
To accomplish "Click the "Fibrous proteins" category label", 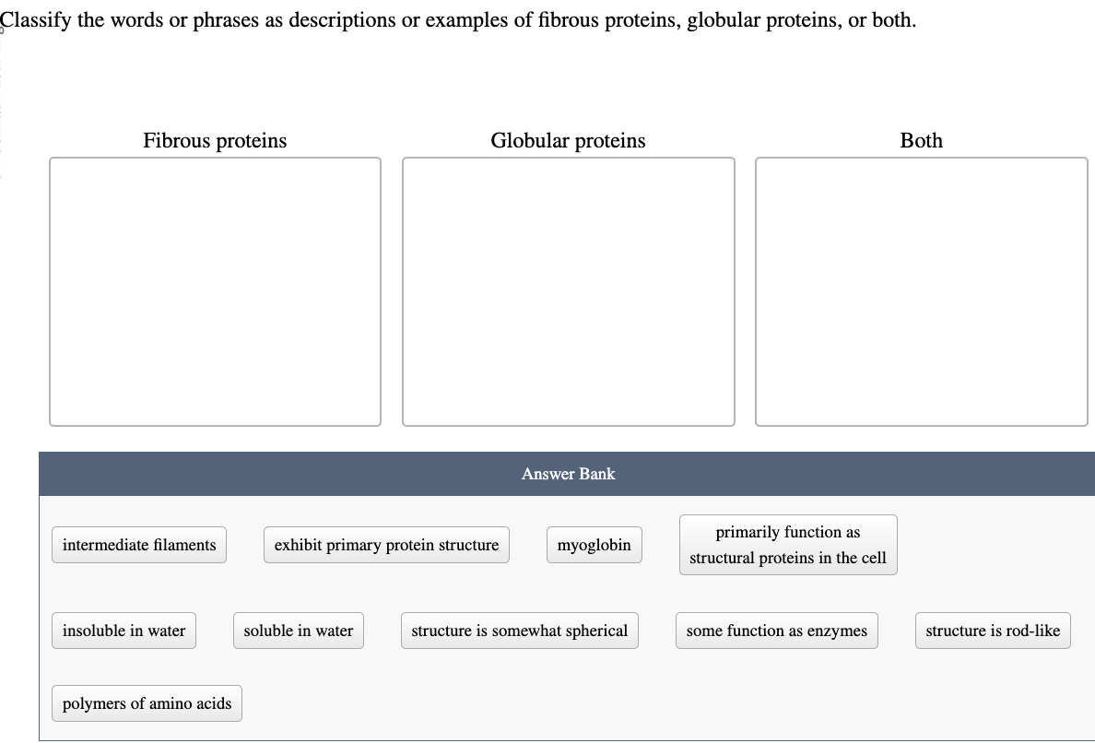I will 214,140.
